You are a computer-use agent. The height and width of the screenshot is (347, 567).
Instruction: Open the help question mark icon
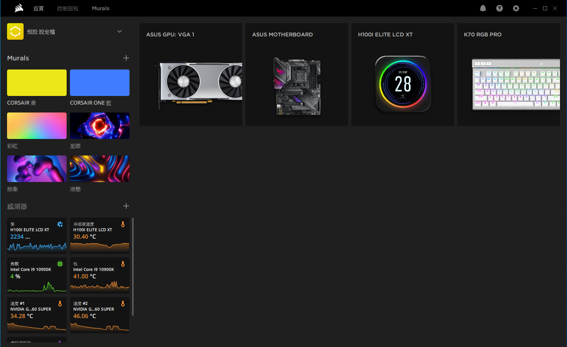coord(500,8)
